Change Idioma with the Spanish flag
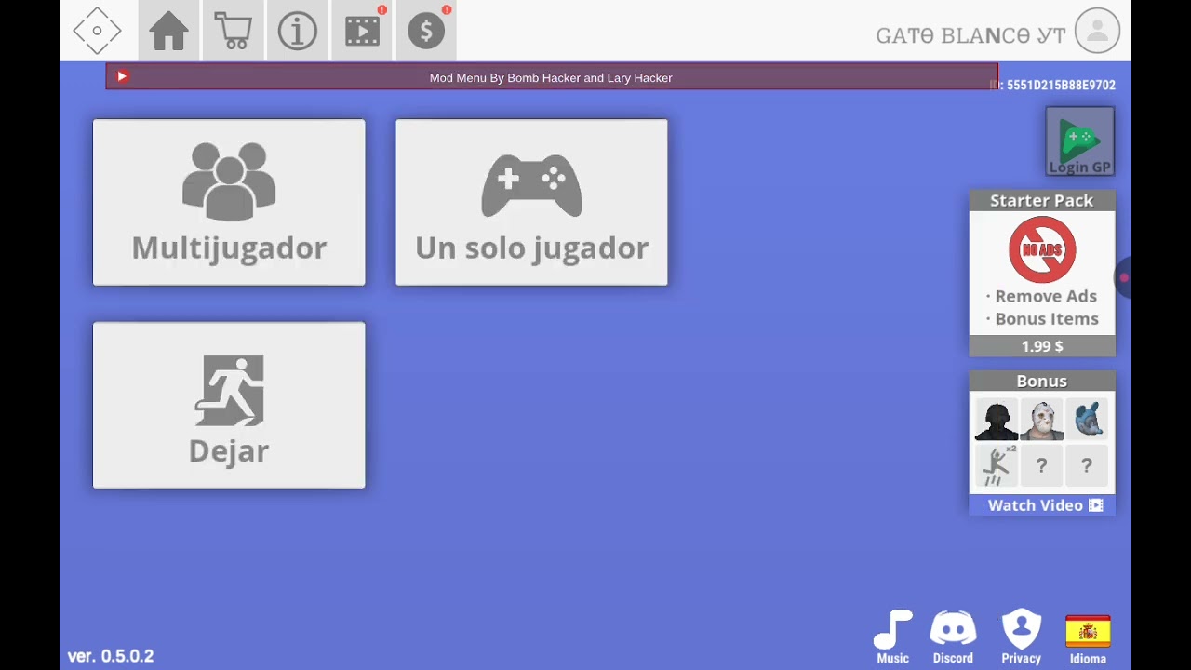The image size is (1191, 670). click(x=1088, y=637)
